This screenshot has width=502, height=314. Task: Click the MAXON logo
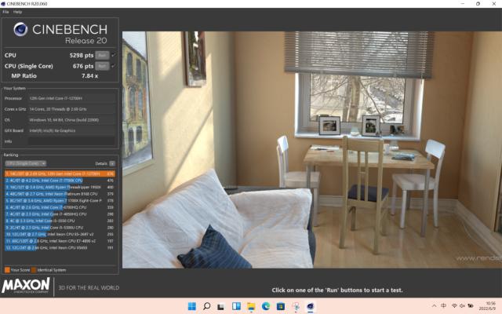(x=26, y=286)
